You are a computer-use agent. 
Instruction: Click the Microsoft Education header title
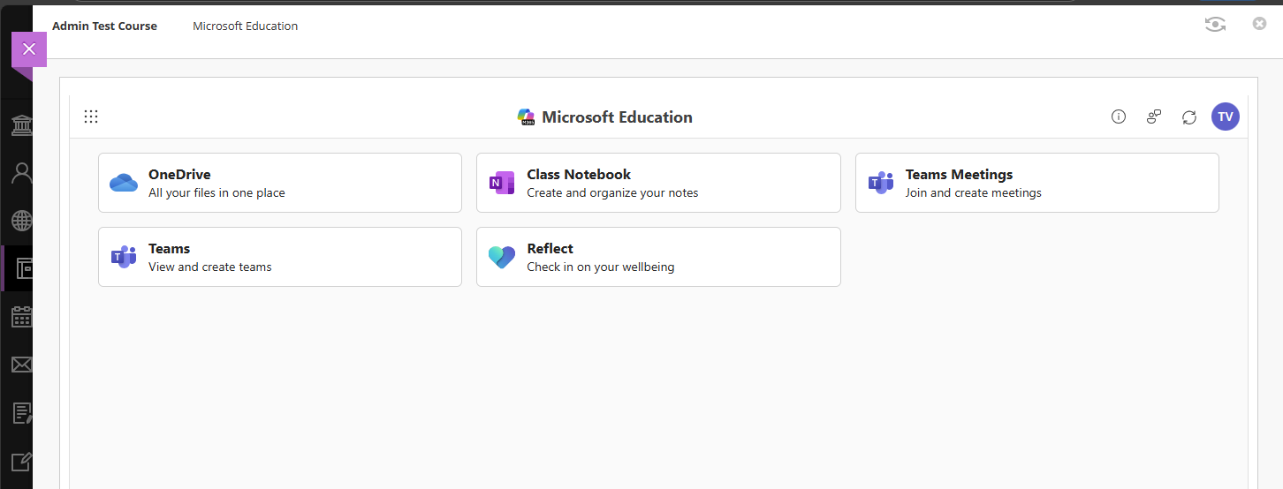(617, 117)
